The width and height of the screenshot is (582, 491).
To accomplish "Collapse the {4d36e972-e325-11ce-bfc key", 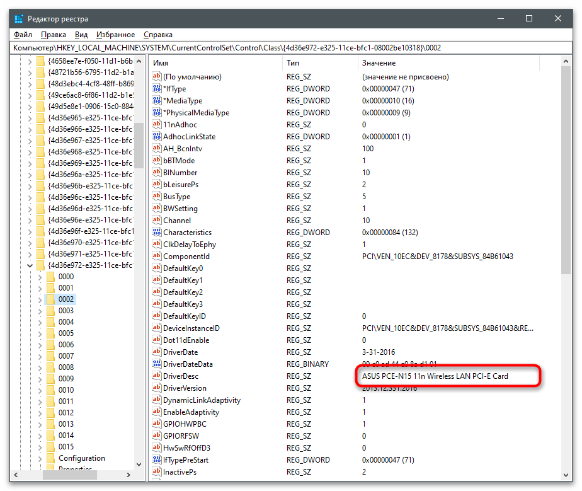I will (30, 265).
